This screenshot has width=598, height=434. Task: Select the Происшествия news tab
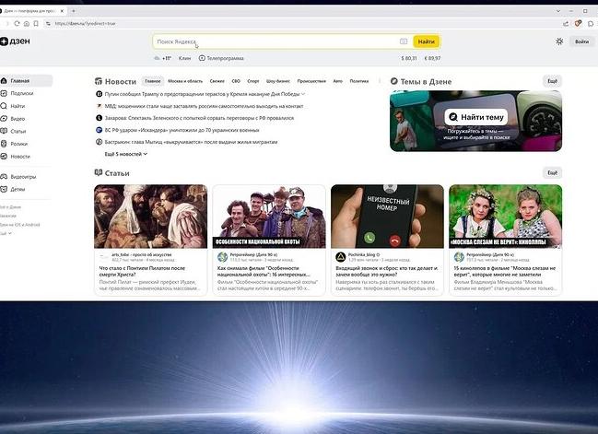pos(311,81)
